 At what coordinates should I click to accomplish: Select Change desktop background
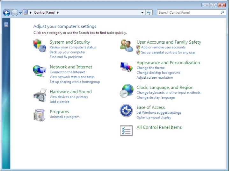pyautogui.click(x=158, y=73)
